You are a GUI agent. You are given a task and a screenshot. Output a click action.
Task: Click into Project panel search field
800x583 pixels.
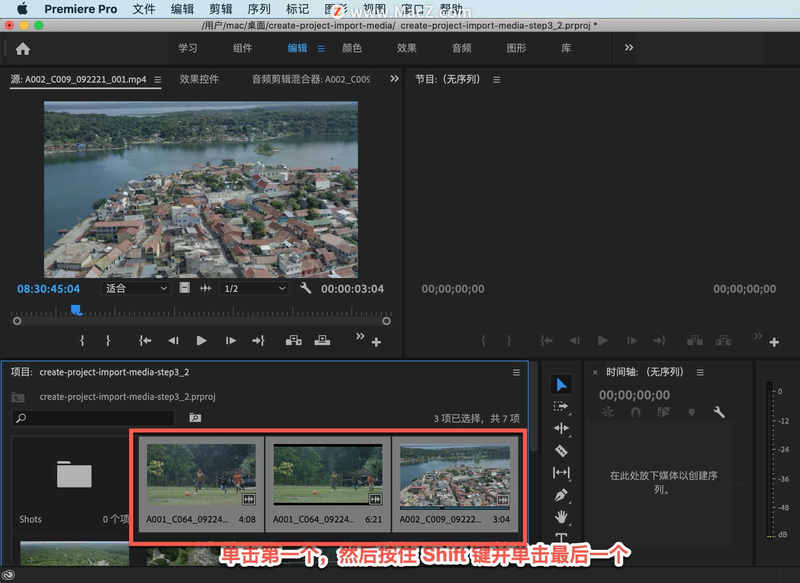pos(93,418)
